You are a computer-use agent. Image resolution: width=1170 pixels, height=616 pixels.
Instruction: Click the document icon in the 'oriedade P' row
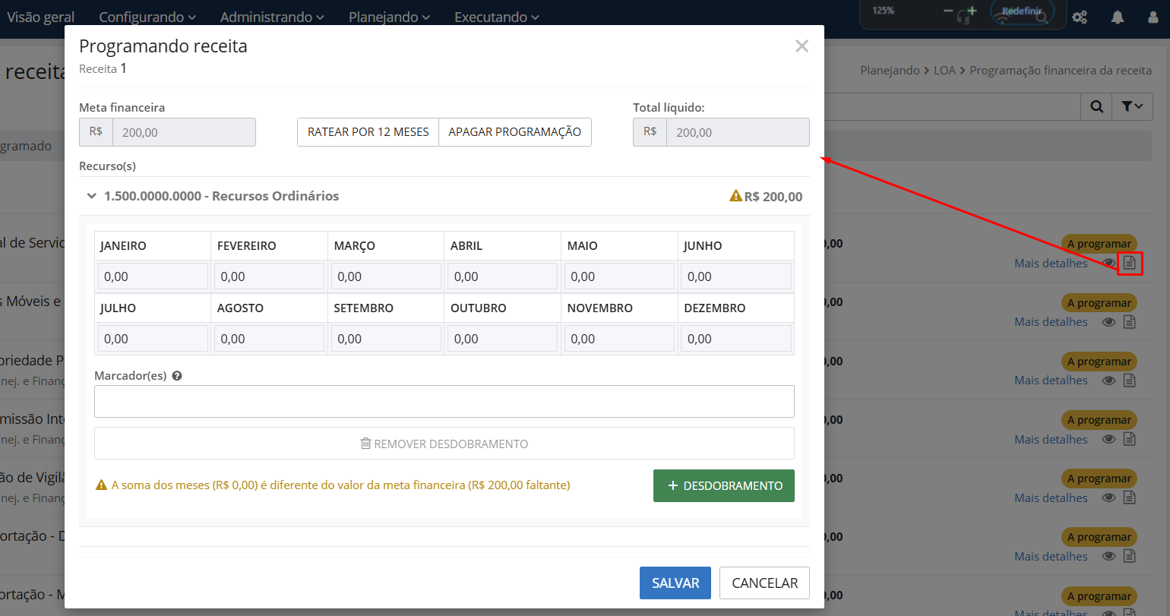point(1130,381)
